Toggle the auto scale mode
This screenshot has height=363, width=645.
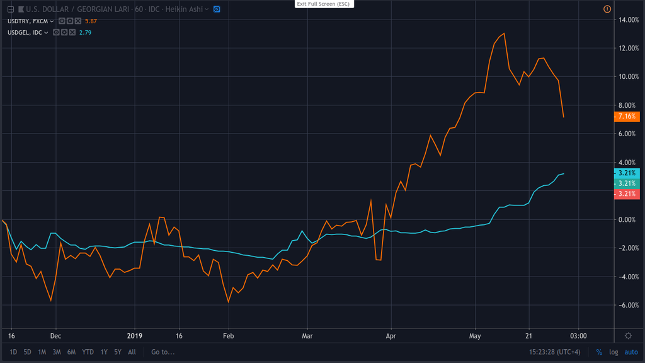coord(631,352)
